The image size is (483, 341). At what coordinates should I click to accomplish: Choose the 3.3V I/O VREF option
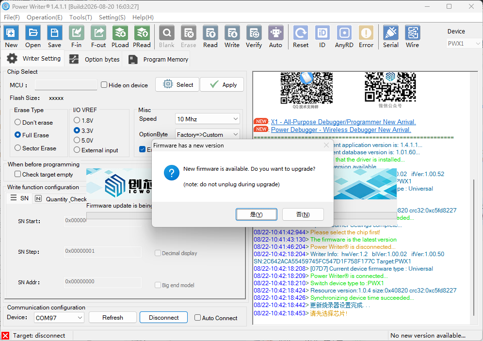(77, 130)
